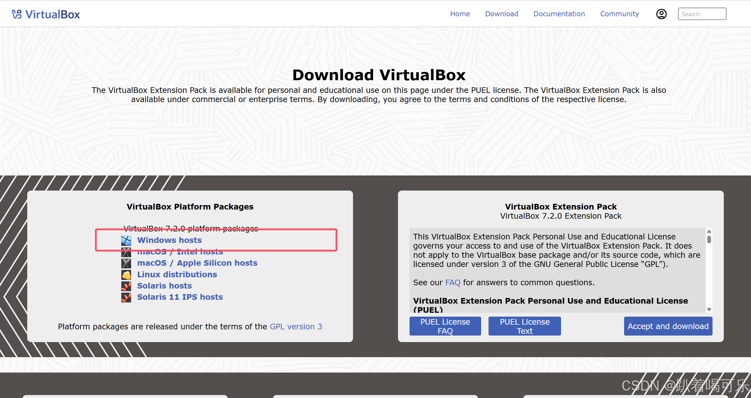The width and height of the screenshot is (751, 398).
Task: Click the Download VirtualBox heading
Action: coord(379,75)
